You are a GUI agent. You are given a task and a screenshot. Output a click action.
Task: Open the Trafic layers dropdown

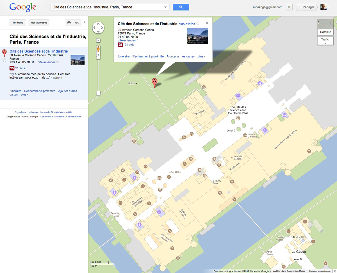point(325,41)
